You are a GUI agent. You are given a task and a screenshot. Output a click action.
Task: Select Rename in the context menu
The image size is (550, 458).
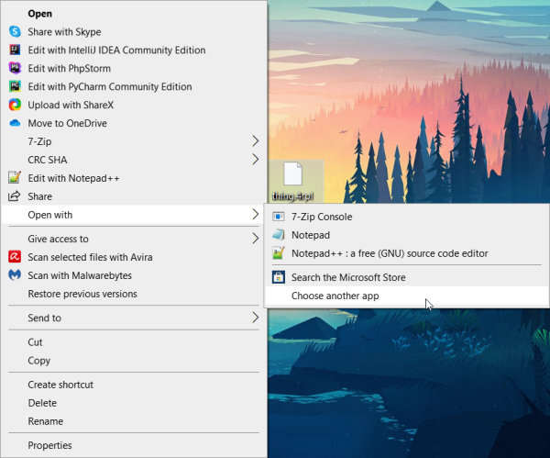tap(134, 421)
